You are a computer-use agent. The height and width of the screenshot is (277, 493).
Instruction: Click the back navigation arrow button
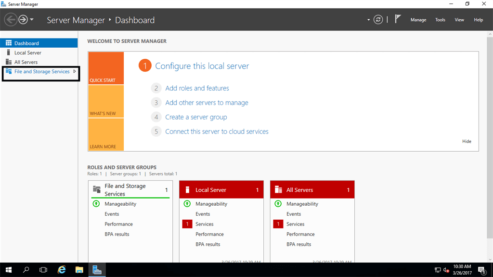click(x=11, y=20)
